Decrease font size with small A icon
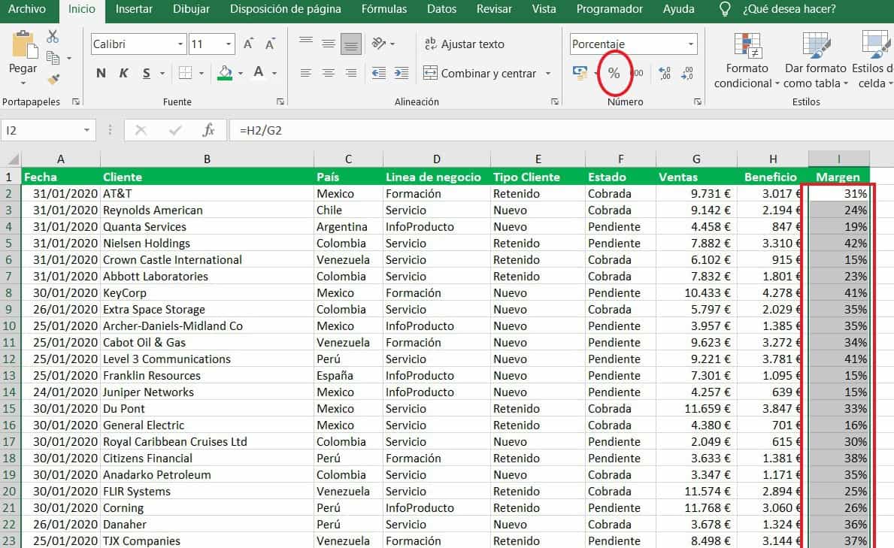This screenshot has width=894, height=548. click(270, 44)
